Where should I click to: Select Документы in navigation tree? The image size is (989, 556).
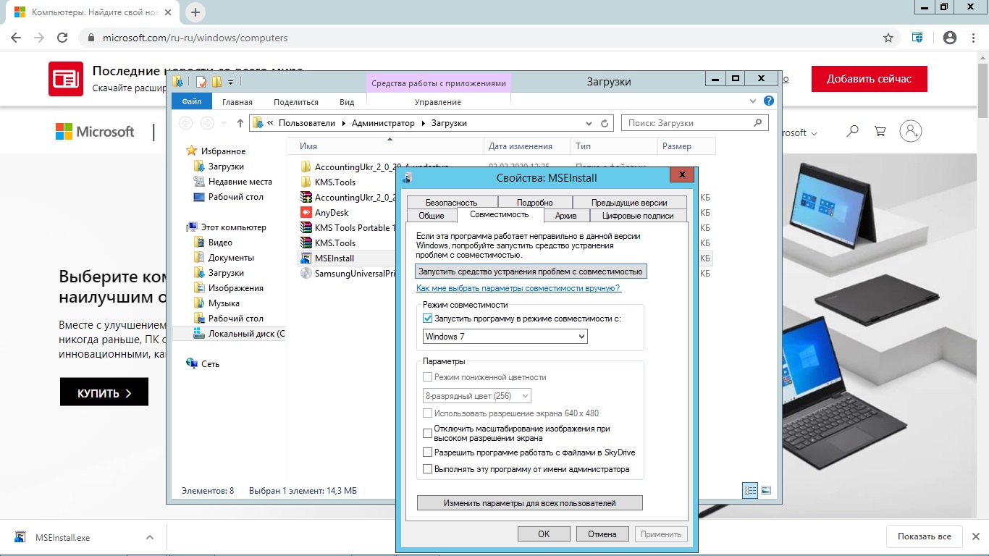coord(224,258)
